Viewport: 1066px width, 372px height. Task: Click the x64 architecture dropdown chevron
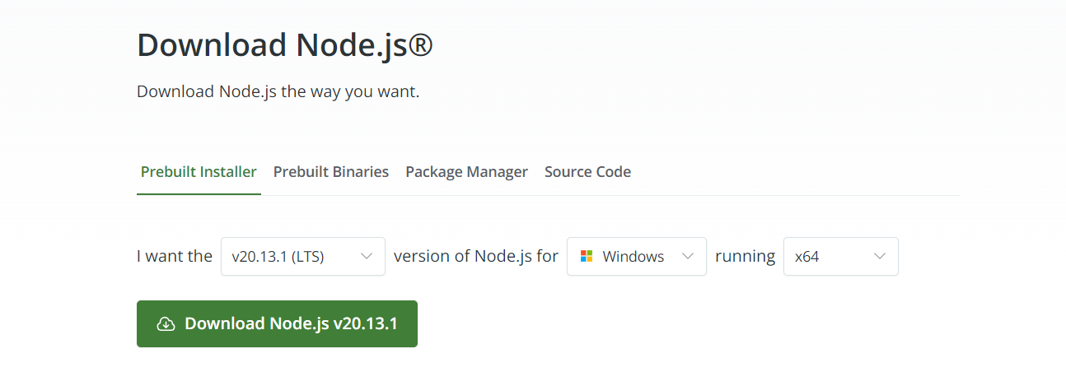click(880, 256)
